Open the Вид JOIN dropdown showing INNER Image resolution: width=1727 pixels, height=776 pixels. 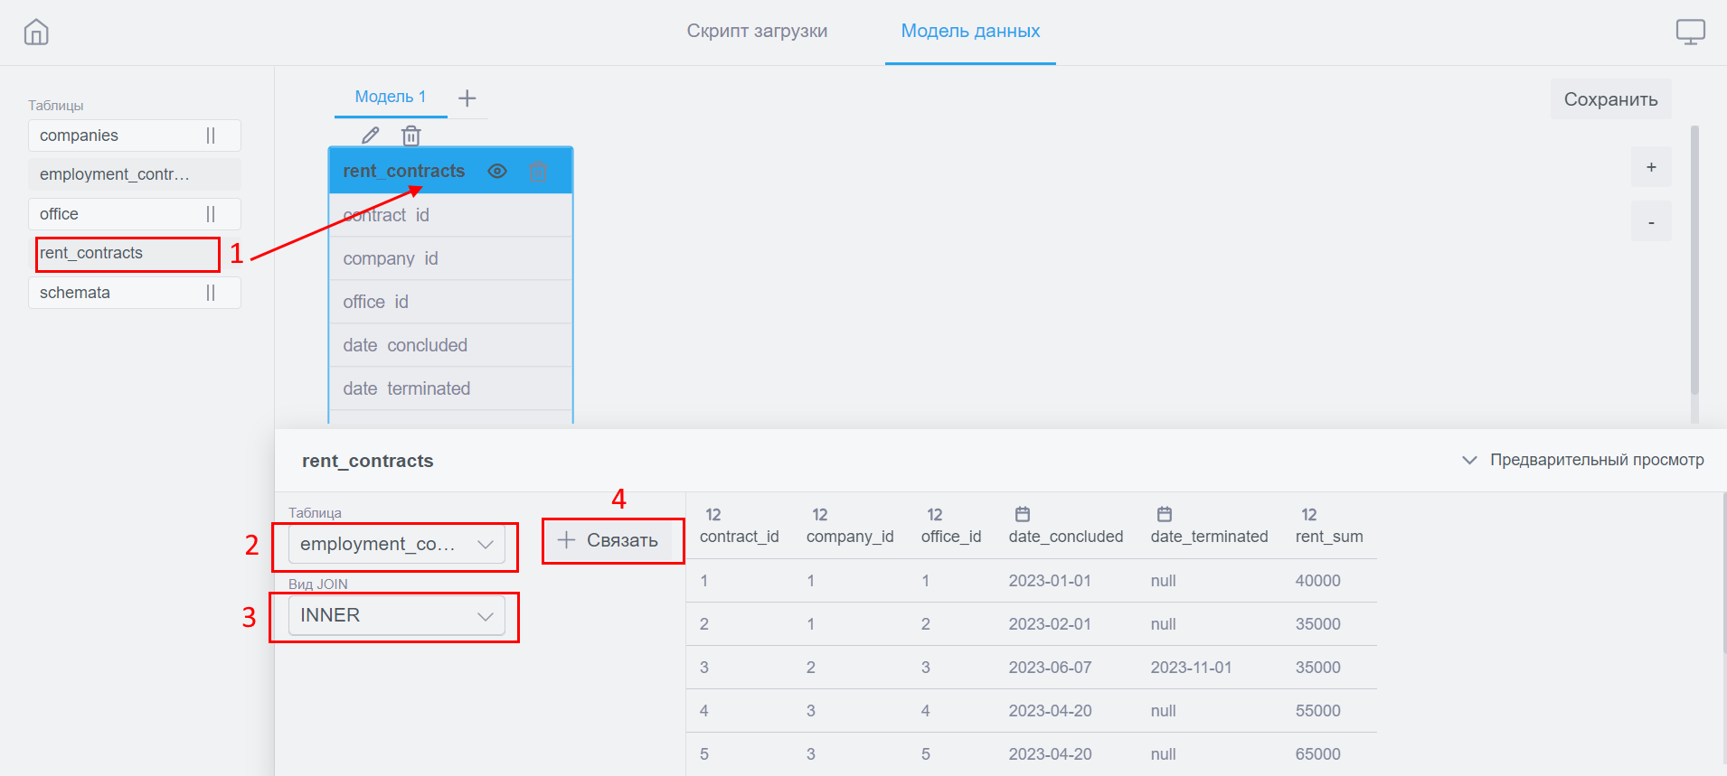coord(396,615)
